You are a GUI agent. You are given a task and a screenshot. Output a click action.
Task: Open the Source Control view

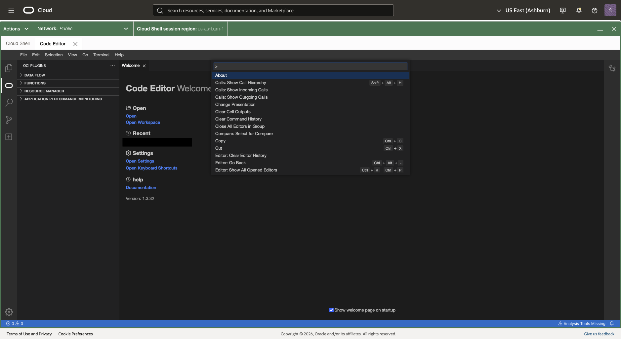[9, 120]
